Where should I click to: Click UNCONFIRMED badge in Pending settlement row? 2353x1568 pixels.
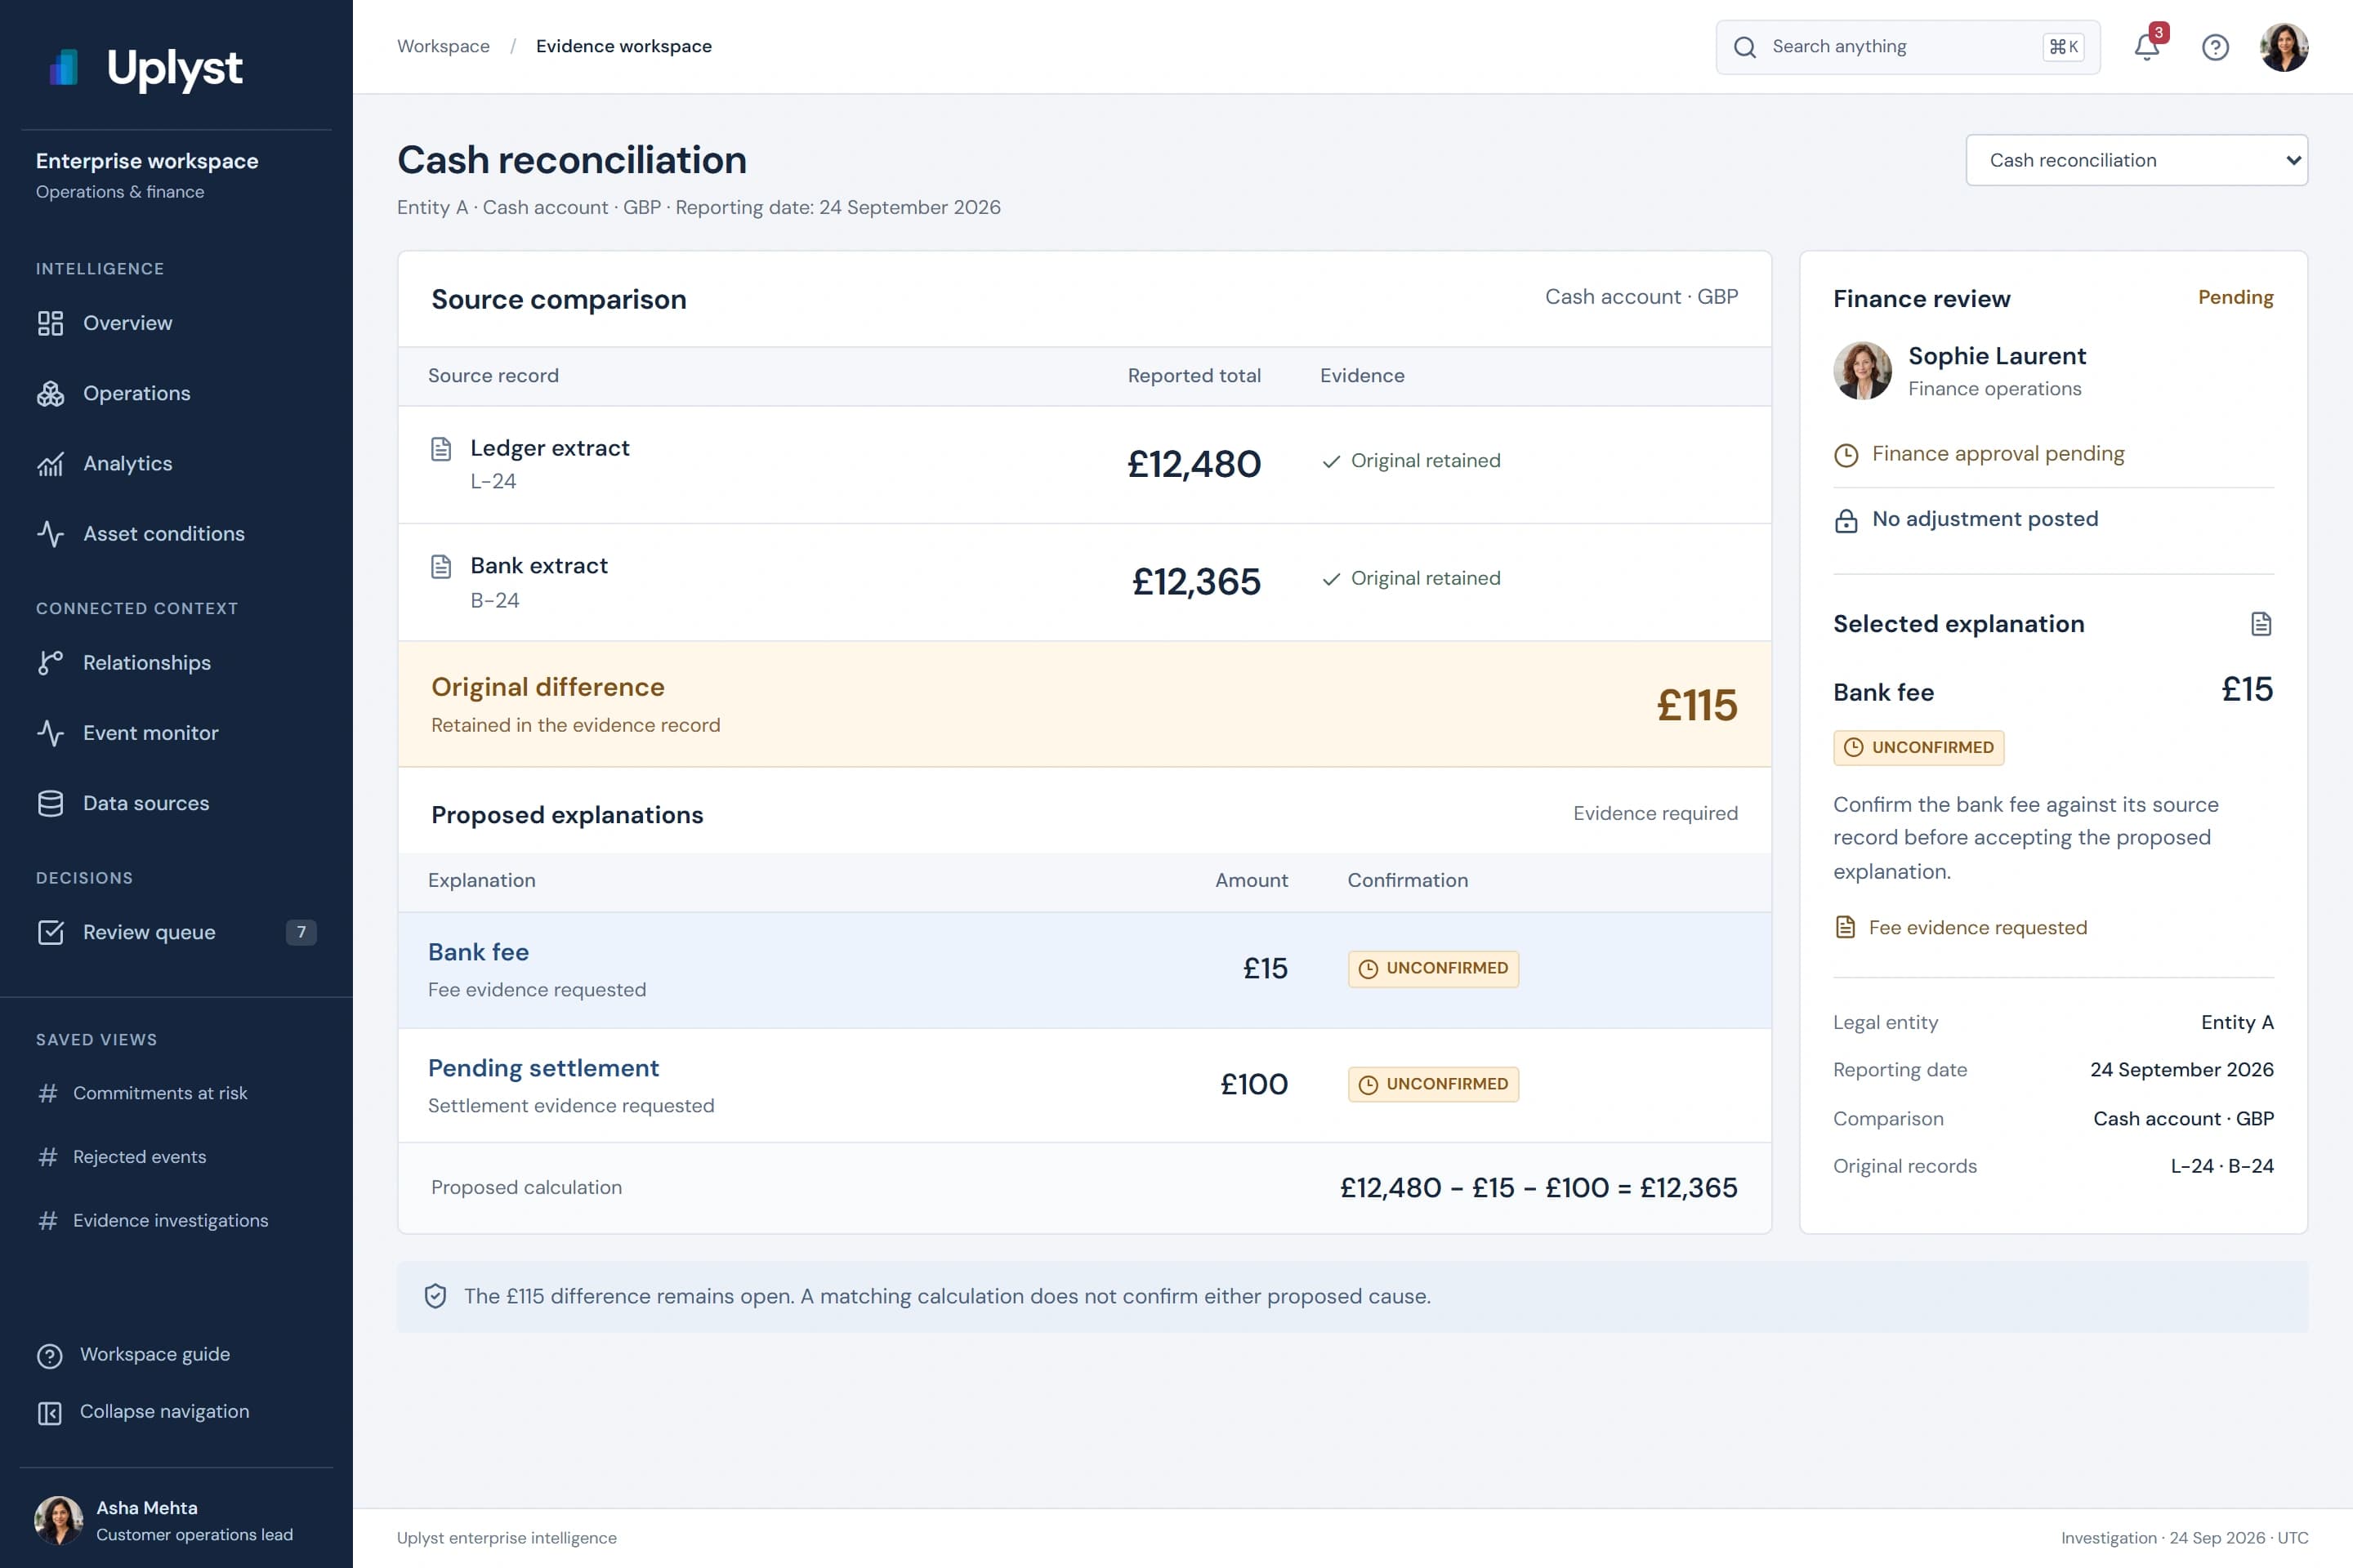pos(1432,1085)
